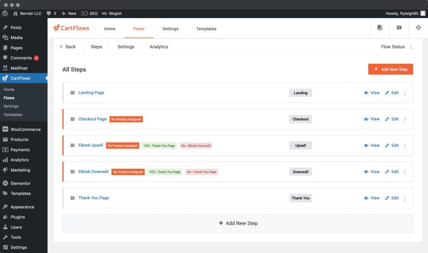The image size is (428, 253).
Task: Click the drag handle for EBook Upsell
Action: [x=72, y=145]
